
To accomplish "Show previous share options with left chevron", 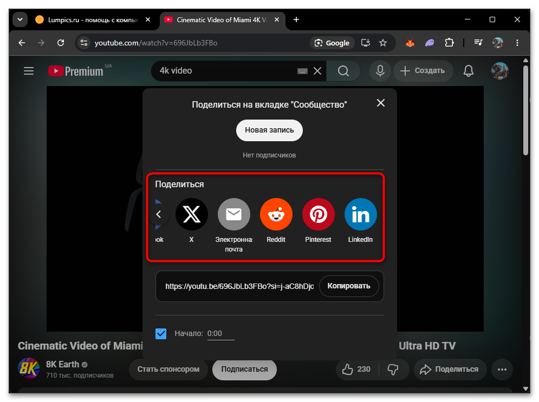I will pyautogui.click(x=159, y=214).
